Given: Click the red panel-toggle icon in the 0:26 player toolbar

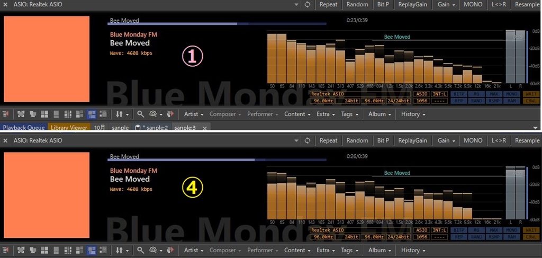Looking at the screenshot, I should (x=6, y=250).
